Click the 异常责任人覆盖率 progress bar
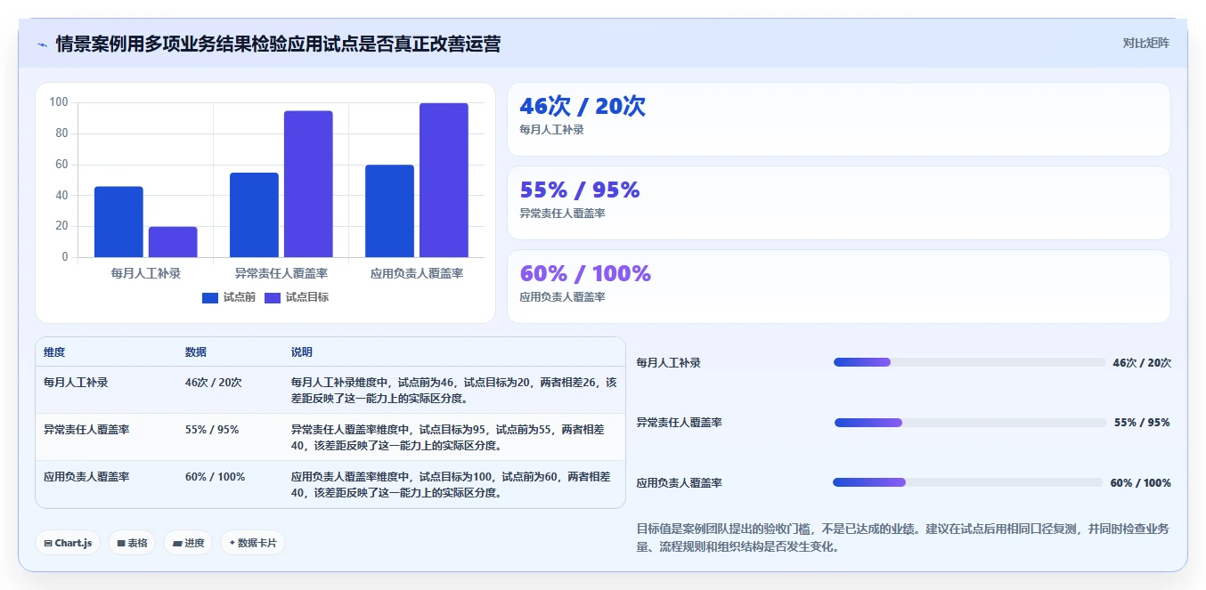This screenshot has height=590, width=1206. tap(970, 423)
